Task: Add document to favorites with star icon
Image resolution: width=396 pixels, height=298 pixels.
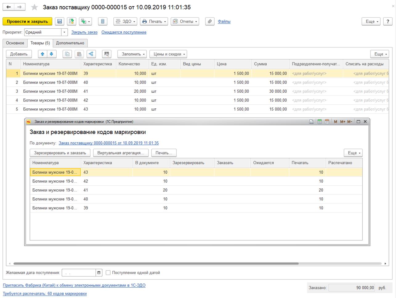Action: point(34,7)
